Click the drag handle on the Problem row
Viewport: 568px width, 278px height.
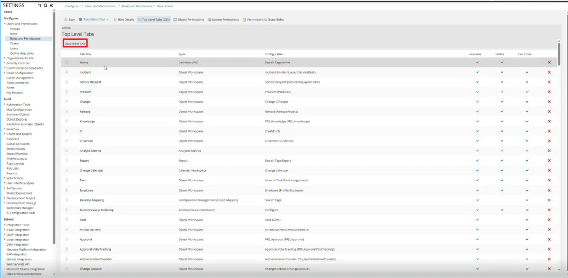[x=66, y=92]
